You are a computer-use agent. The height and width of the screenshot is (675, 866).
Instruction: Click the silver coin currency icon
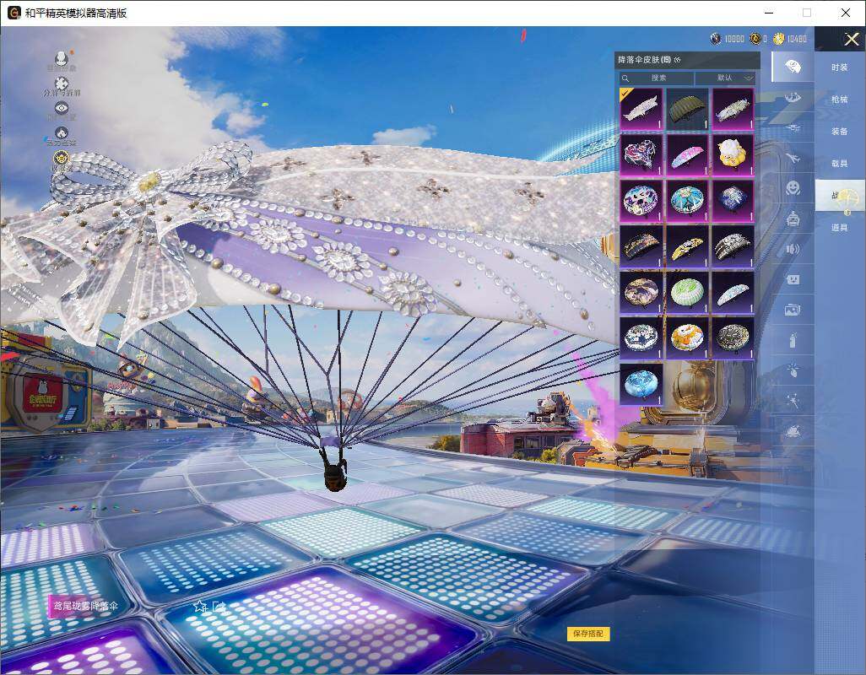click(716, 39)
